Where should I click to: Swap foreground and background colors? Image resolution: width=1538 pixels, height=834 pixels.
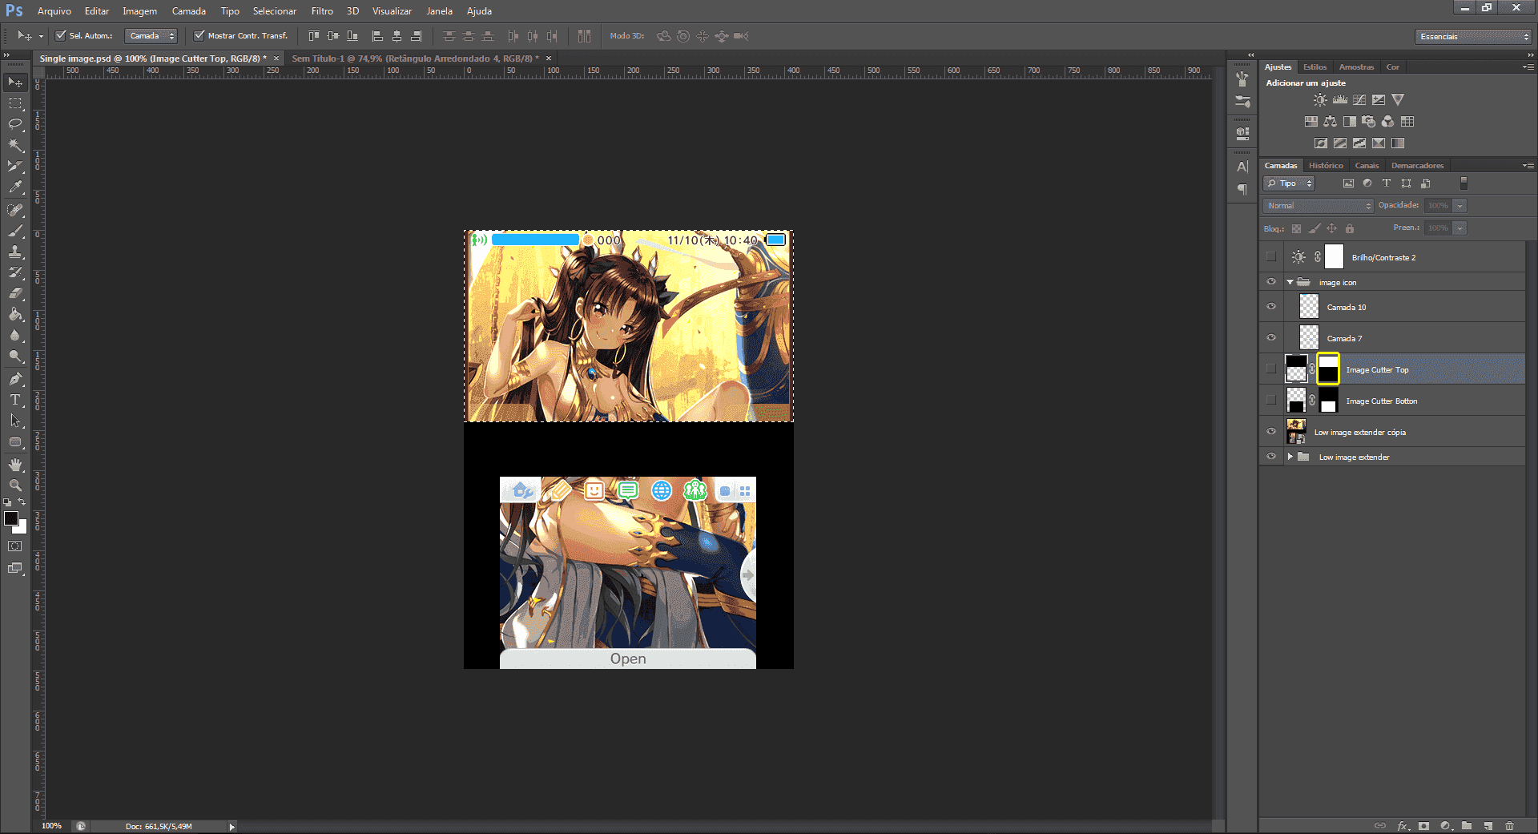(22, 502)
